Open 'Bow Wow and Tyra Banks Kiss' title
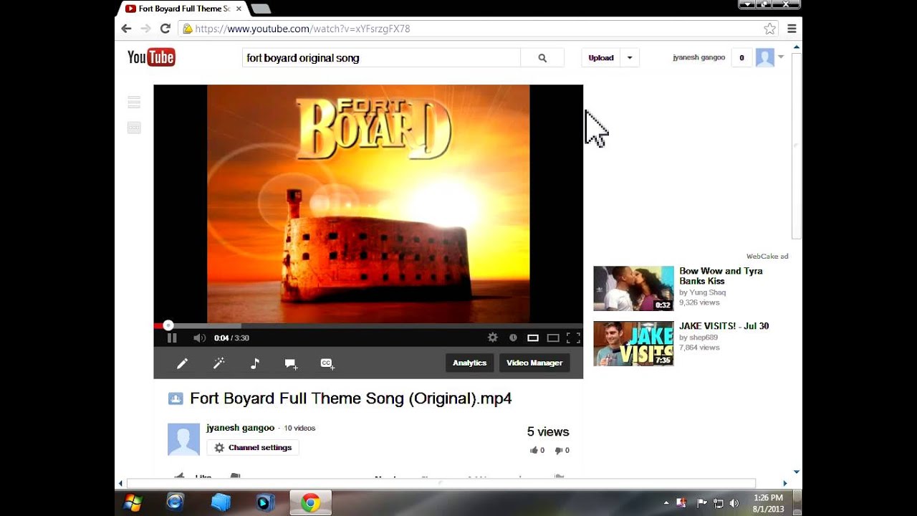This screenshot has width=917, height=516. [721, 276]
